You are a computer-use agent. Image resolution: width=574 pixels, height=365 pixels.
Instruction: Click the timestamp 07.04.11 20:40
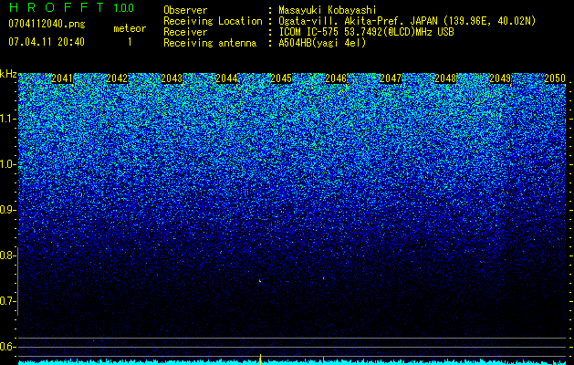pyautogui.click(x=47, y=42)
